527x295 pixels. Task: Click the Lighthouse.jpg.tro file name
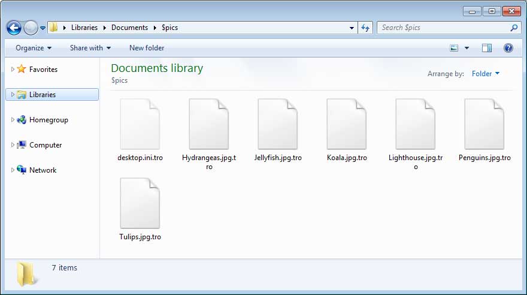tap(416, 162)
